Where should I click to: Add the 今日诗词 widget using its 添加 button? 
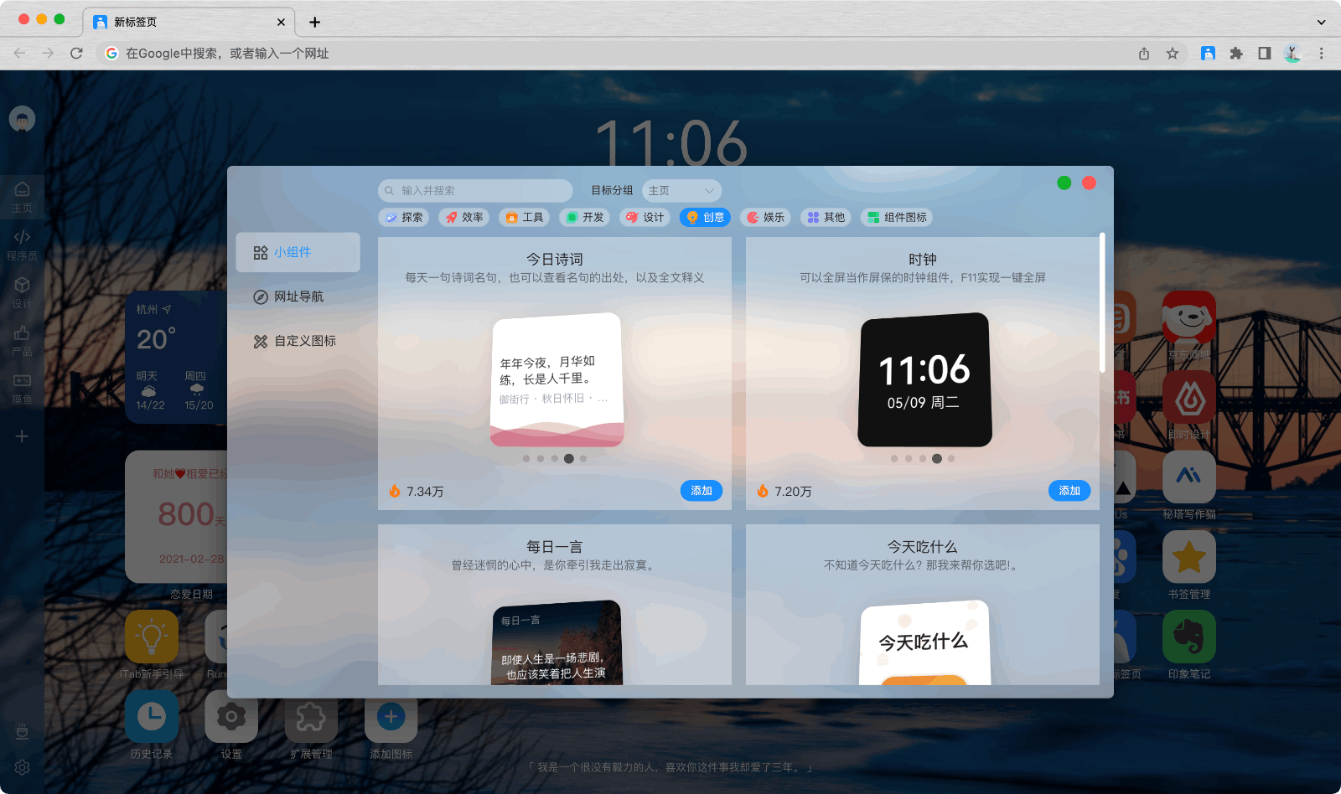(x=702, y=491)
